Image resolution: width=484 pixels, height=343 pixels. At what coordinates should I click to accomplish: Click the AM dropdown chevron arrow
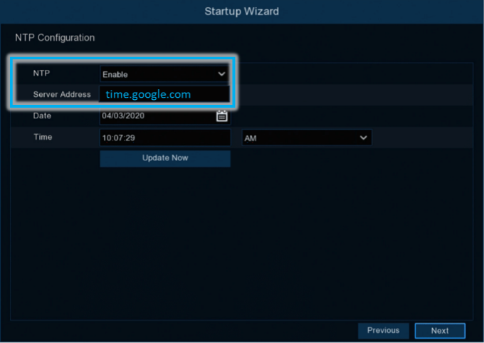pos(364,138)
